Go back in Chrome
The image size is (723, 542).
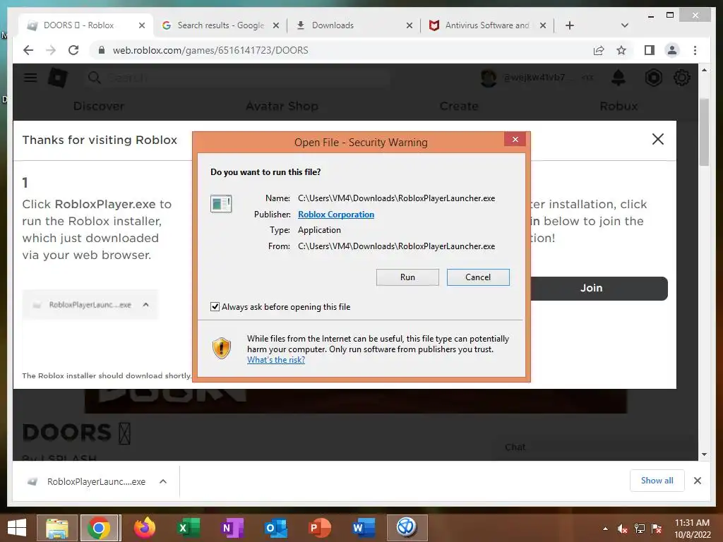click(28, 50)
